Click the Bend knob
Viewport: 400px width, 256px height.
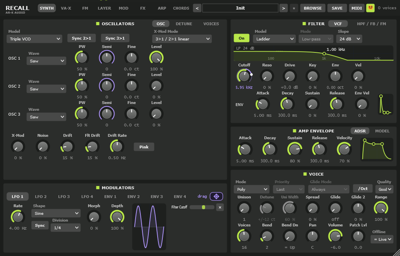[x=267, y=236]
